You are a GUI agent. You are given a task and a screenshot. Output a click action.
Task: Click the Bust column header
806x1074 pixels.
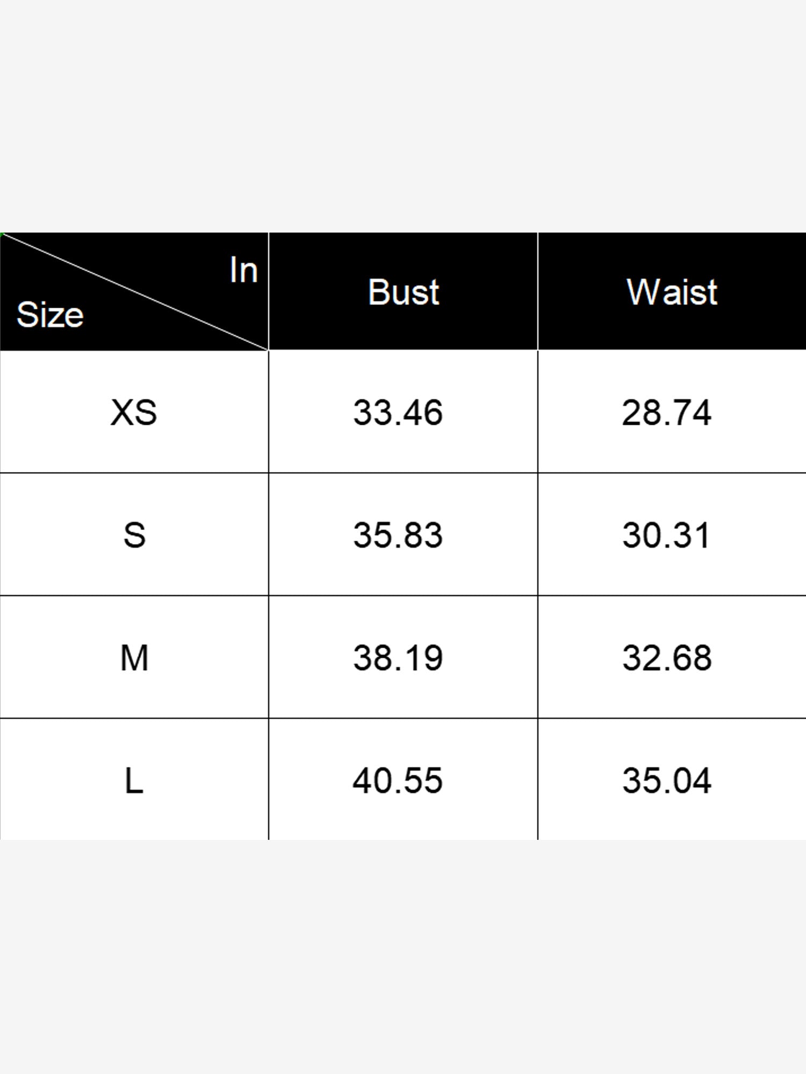pyautogui.click(x=403, y=292)
